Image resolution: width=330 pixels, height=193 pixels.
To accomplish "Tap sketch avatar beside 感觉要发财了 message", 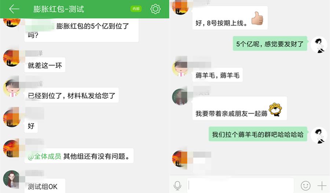I will 319,45.
